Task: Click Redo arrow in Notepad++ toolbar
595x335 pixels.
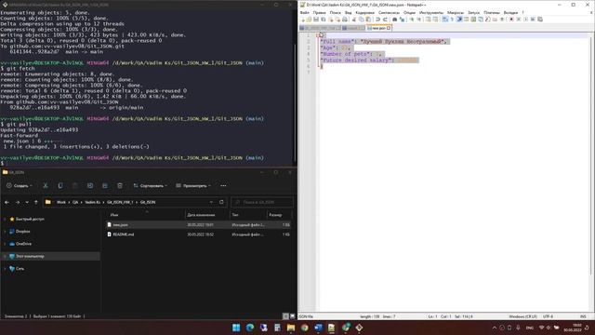Action: point(385,20)
